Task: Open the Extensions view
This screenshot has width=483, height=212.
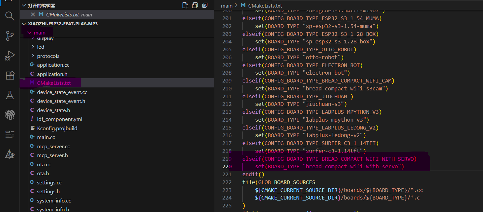Action: 10,75
